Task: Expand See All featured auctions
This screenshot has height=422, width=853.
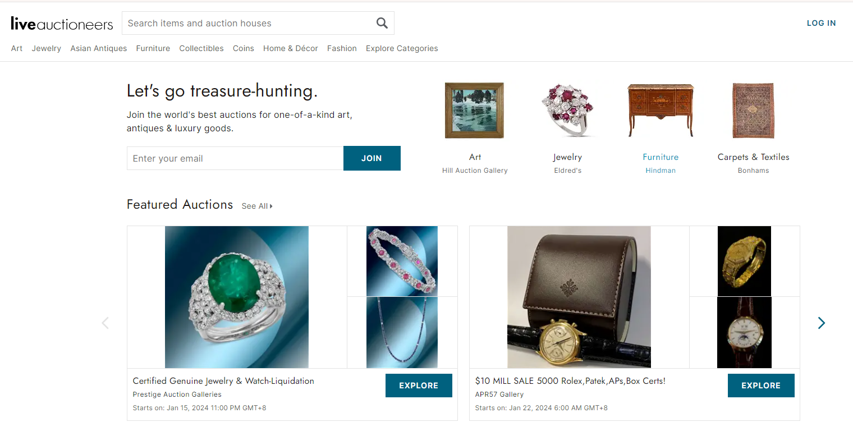Action: click(x=257, y=206)
